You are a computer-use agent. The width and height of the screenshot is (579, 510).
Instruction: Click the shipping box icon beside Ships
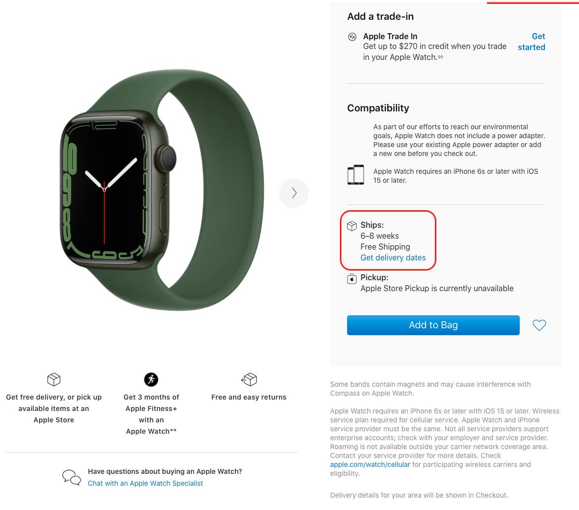352,226
